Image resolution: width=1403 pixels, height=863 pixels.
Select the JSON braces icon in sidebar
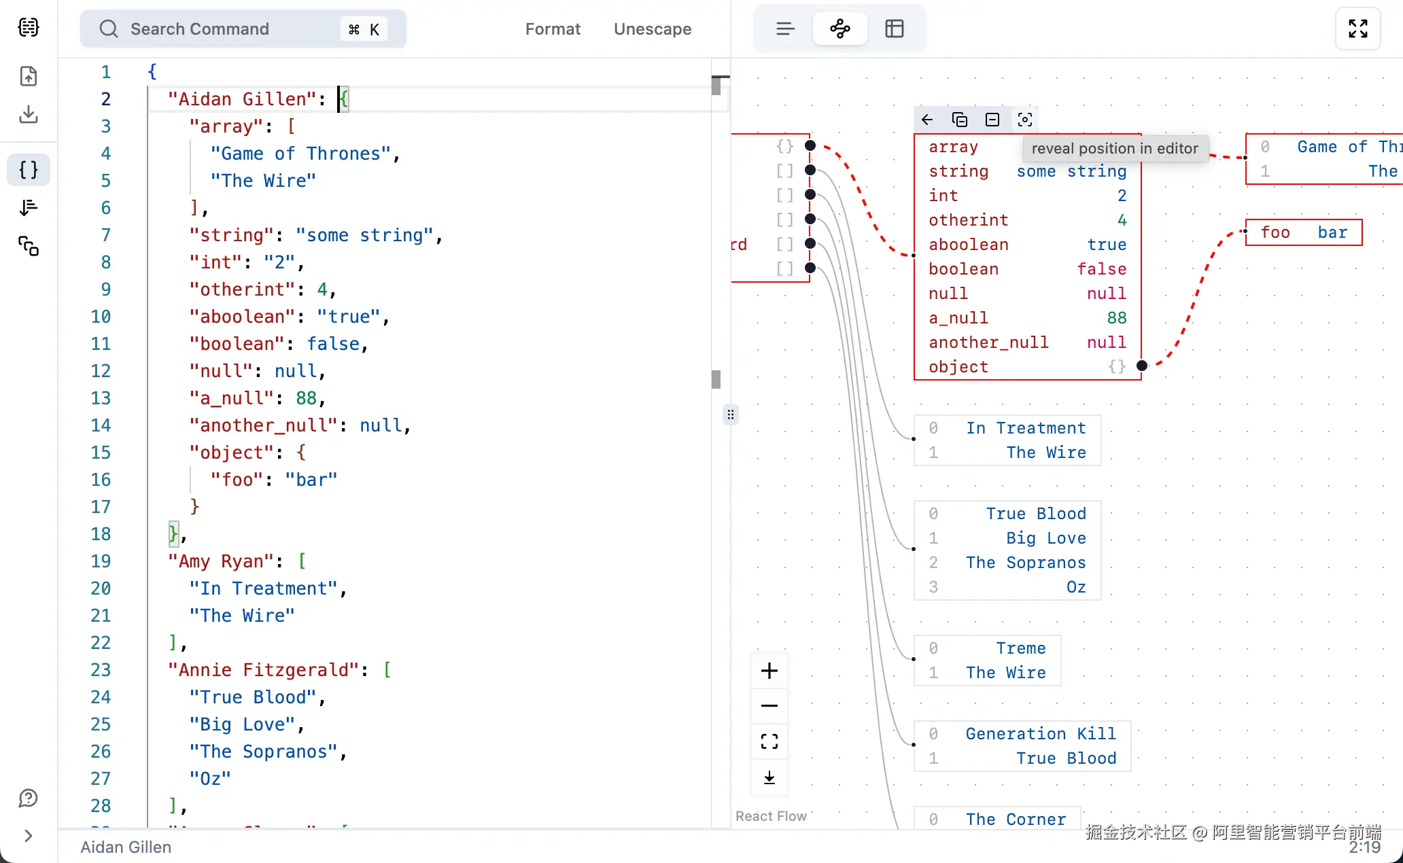click(x=29, y=170)
